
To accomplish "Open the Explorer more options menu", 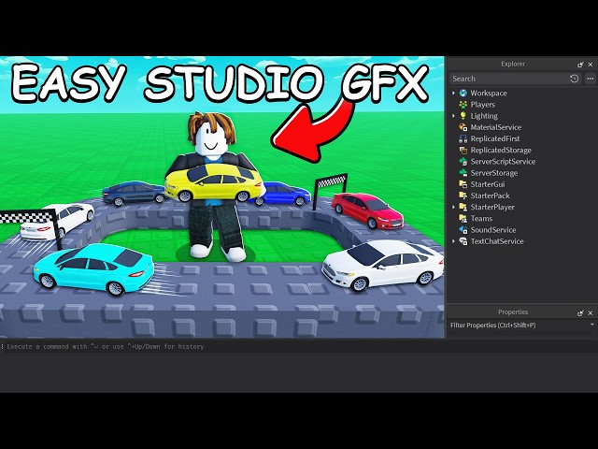I will 590,79.
